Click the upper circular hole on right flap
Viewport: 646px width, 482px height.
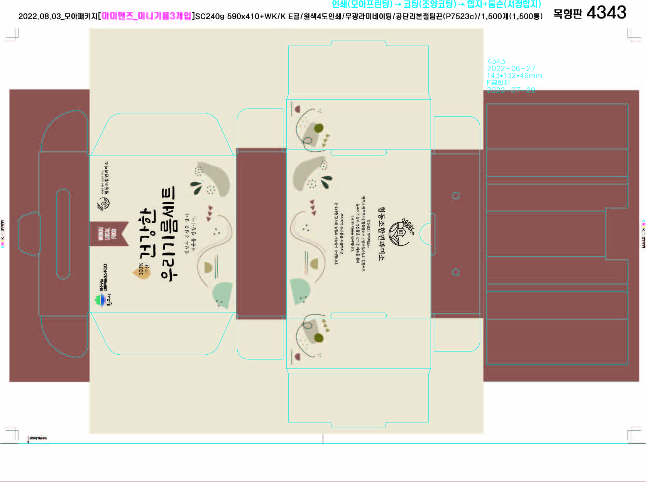tap(456, 196)
